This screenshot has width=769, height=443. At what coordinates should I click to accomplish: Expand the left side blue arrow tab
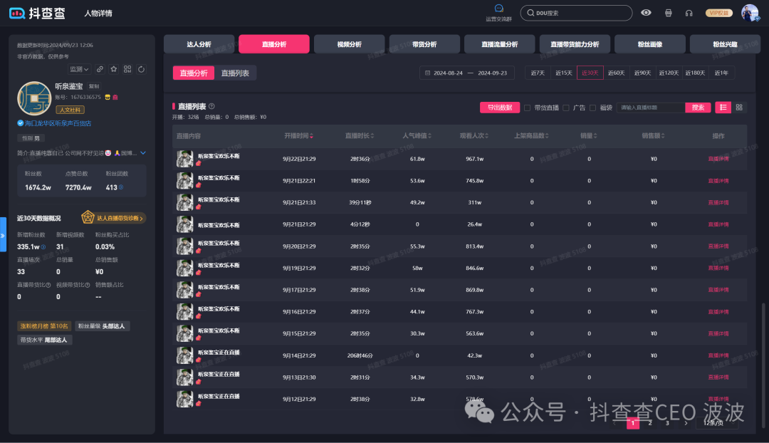tap(3, 235)
